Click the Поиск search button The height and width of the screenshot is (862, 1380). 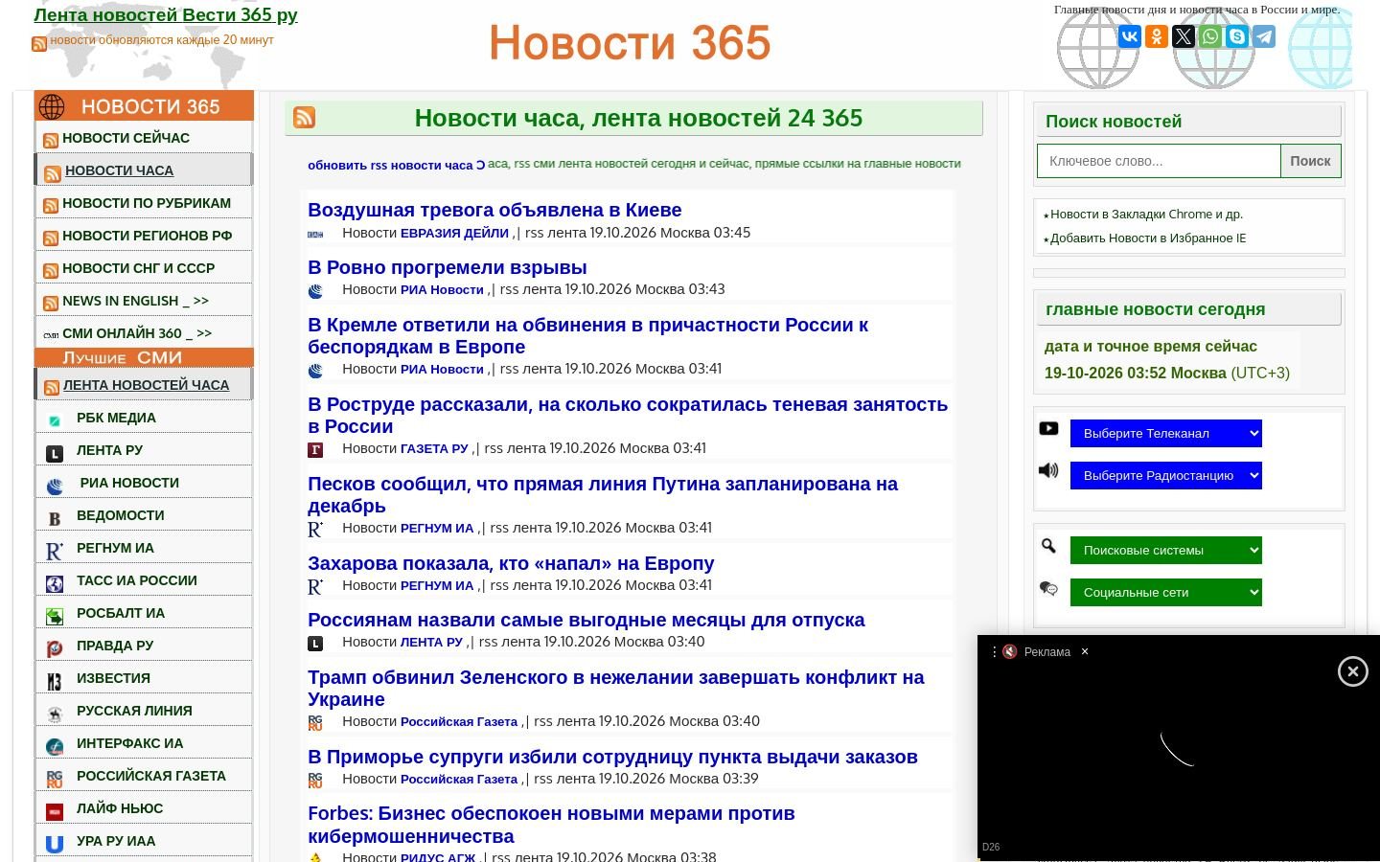point(1310,161)
